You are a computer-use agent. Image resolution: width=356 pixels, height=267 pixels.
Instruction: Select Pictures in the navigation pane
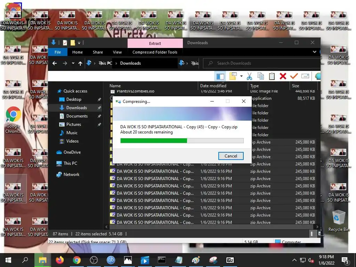click(73, 124)
